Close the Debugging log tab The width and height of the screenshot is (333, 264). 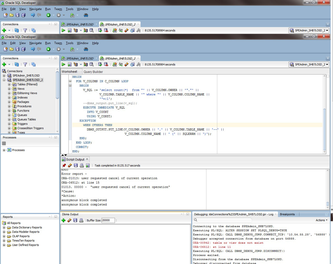(276, 214)
